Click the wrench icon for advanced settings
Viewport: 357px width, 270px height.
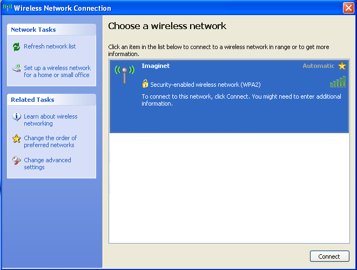[17, 161]
